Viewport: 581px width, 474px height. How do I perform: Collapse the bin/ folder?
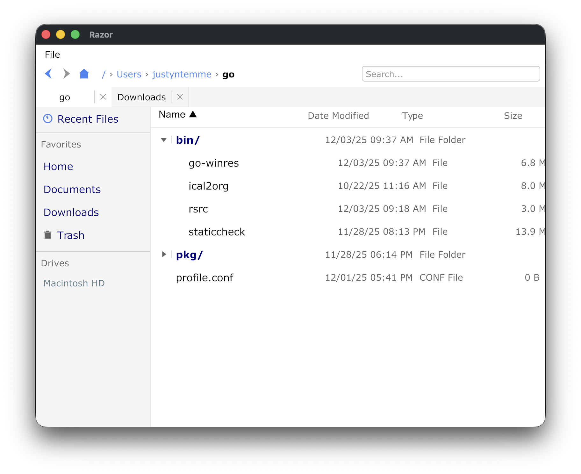pyautogui.click(x=164, y=140)
